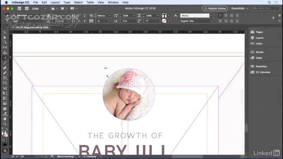The image size is (283, 159).
Task: Click the stroke None red-slash swatch
Action: (164, 21)
